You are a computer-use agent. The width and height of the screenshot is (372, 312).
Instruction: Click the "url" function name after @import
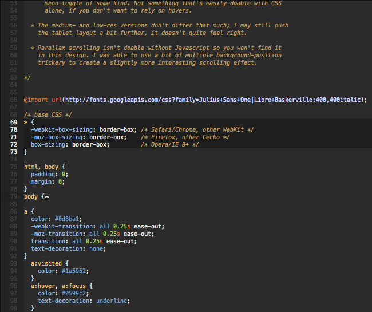pyautogui.click(x=57, y=100)
